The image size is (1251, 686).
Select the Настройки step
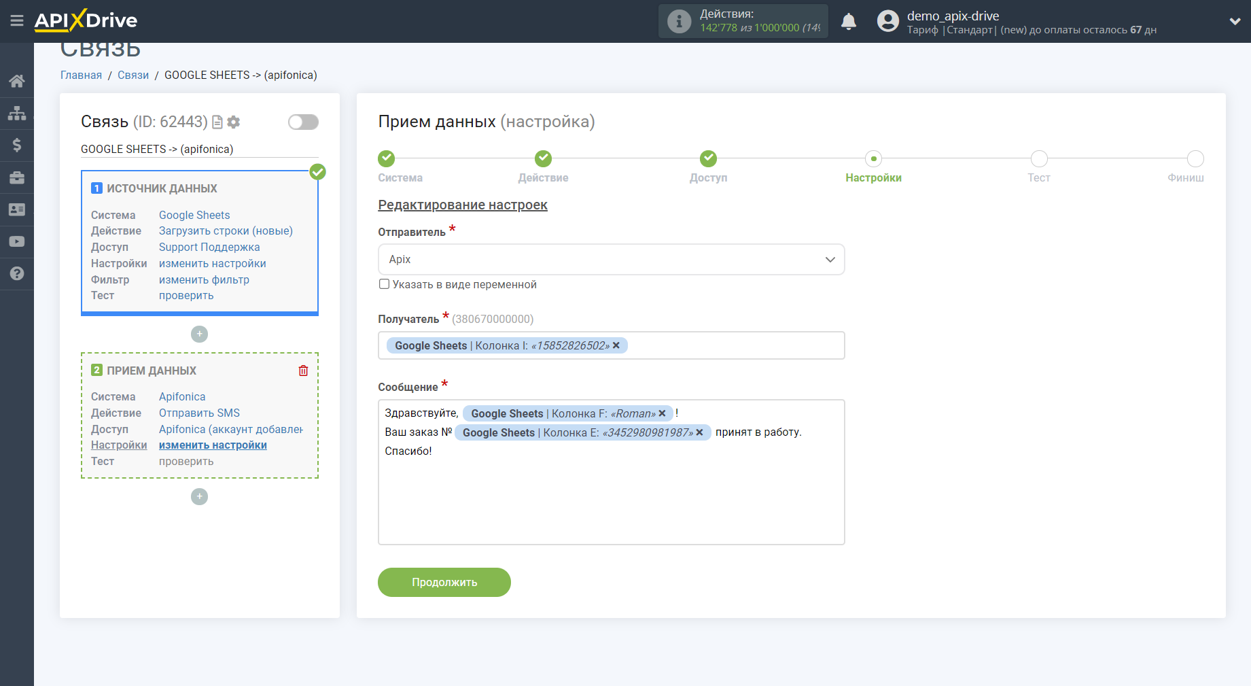coord(873,158)
